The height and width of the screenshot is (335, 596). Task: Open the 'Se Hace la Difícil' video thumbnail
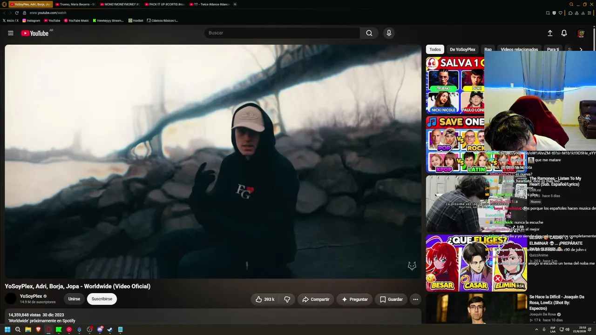(x=476, y=308)
